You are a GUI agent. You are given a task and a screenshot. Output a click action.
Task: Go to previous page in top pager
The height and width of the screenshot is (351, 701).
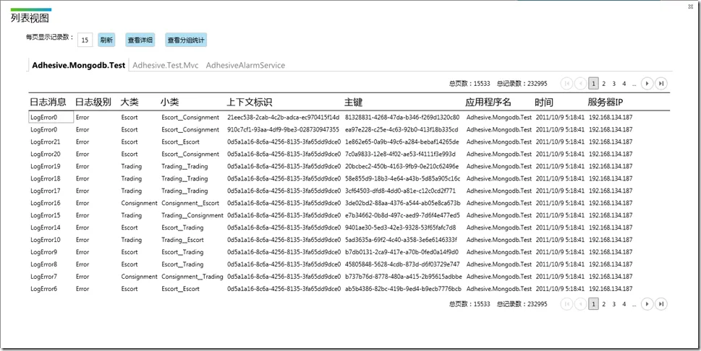pos(580,83)
